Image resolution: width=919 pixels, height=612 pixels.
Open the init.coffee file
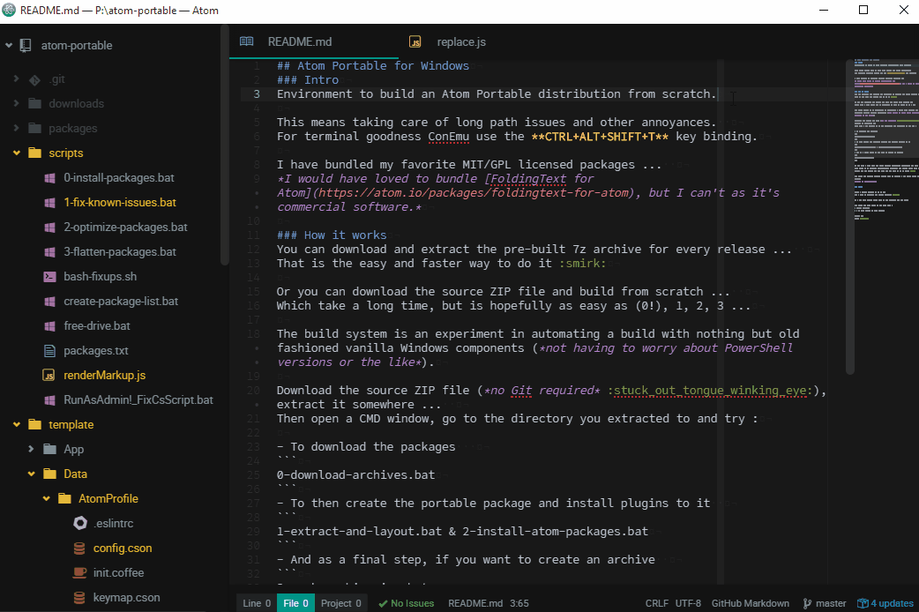point(118,572)
